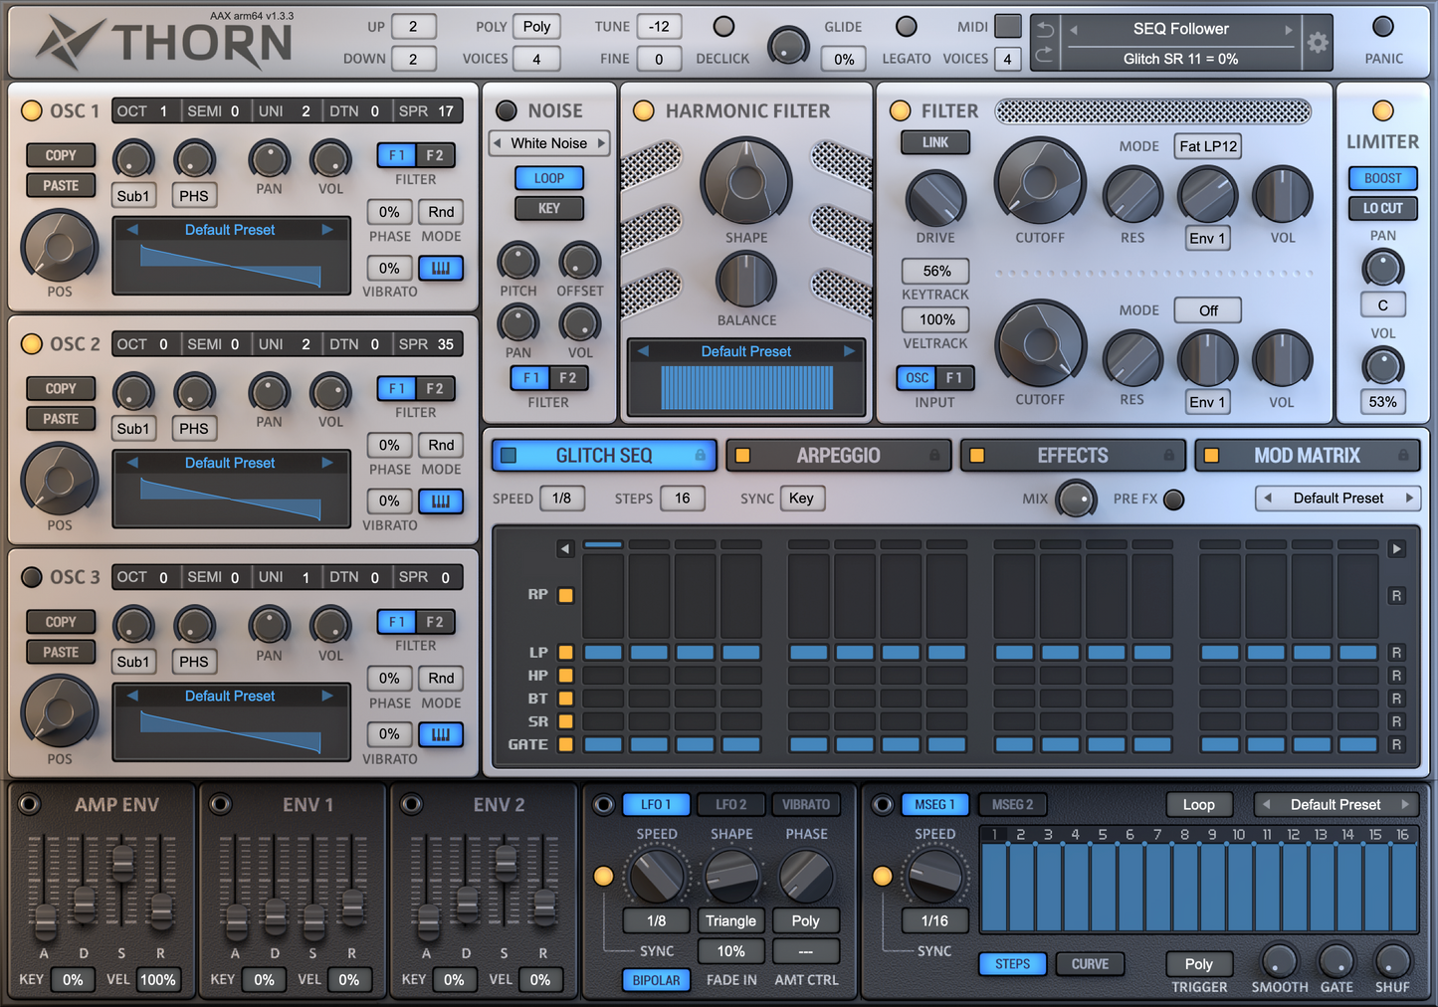Open LFO shape Triangle dropdown
Screen dimensions: 1438x1007
(x=730, y=921)
